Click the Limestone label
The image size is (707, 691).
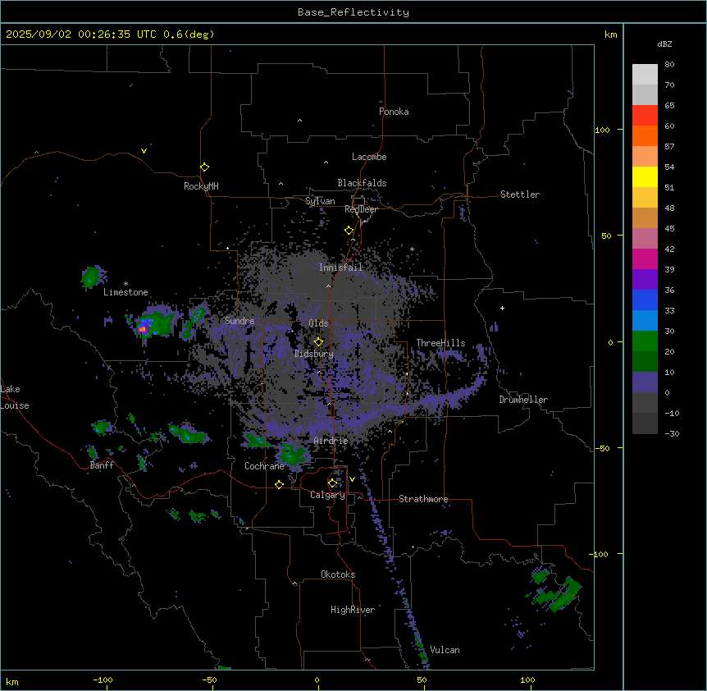click(x=125, y=292)
